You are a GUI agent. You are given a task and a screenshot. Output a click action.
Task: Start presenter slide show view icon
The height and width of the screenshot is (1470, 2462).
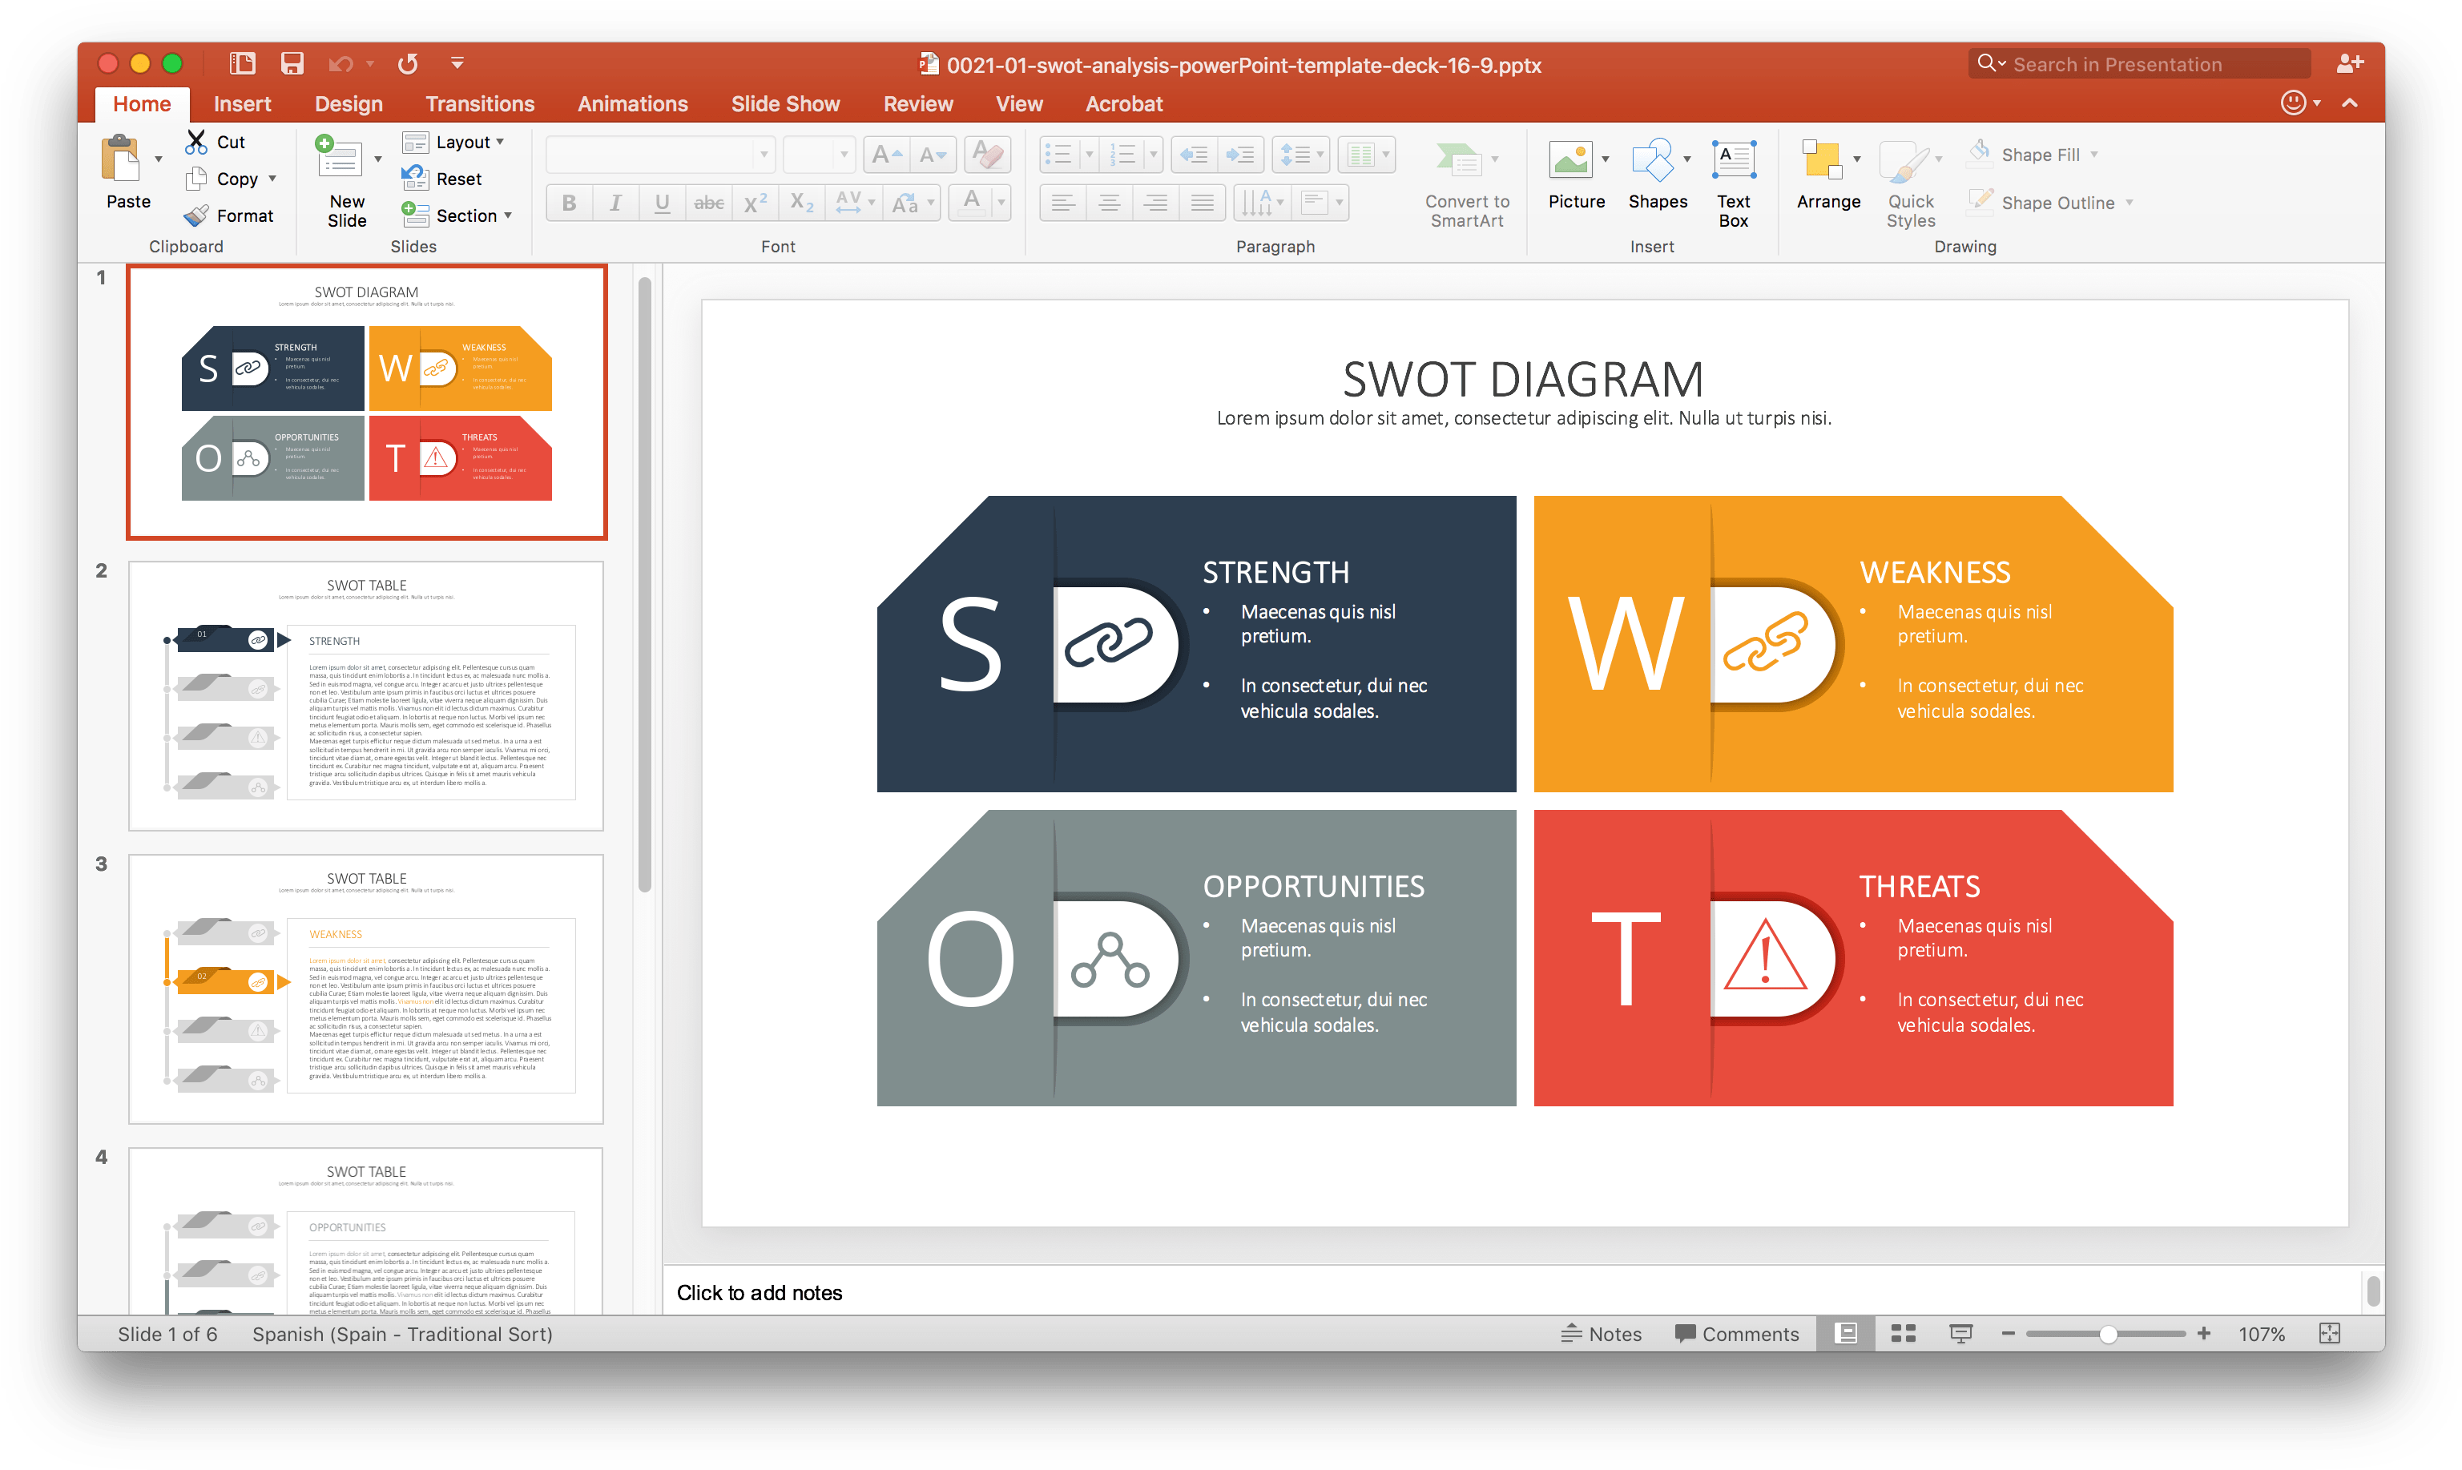tap(1960, 1333)
